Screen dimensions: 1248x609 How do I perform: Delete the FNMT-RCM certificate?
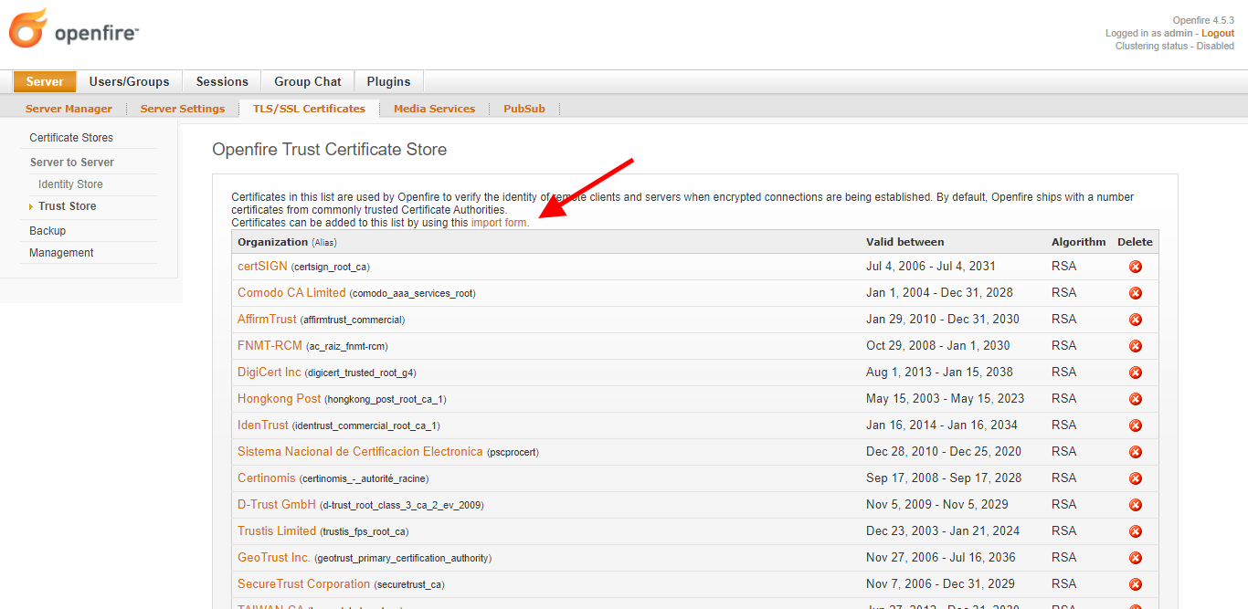(1136, 346)
